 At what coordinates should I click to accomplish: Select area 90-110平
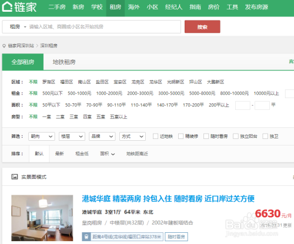116,105
